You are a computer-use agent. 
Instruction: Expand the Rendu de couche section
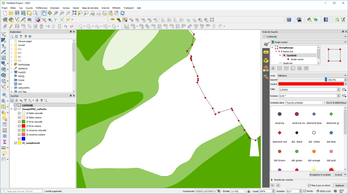click(x=272, y=180)
